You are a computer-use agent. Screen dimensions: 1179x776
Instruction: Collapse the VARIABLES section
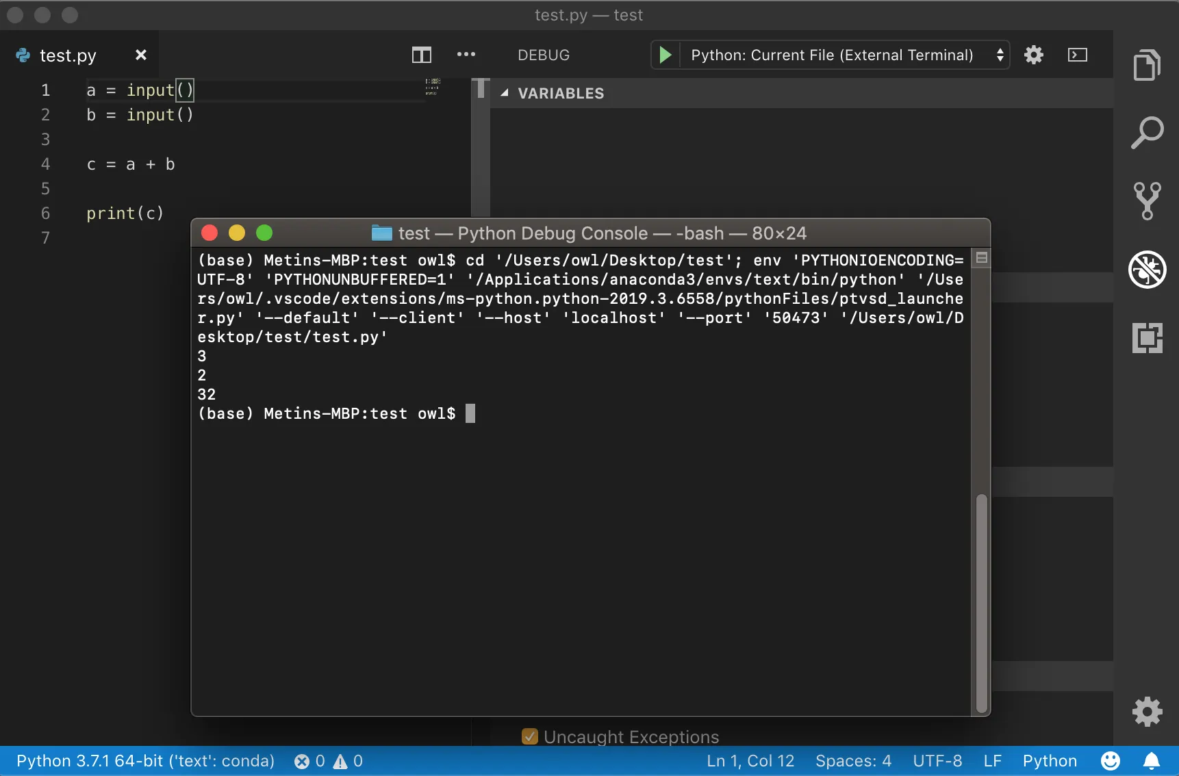point(505,93)
